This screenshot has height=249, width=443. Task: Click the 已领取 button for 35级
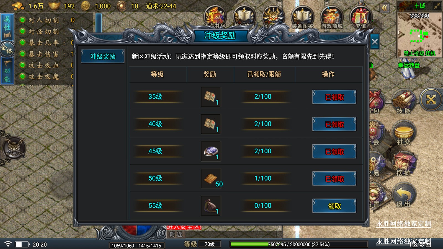click(x=334, y=97)
